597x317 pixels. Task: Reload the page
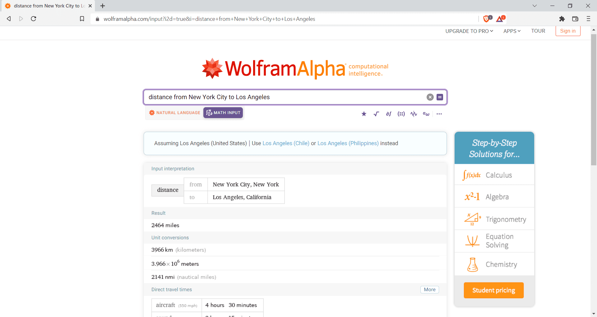click(34, 19)
